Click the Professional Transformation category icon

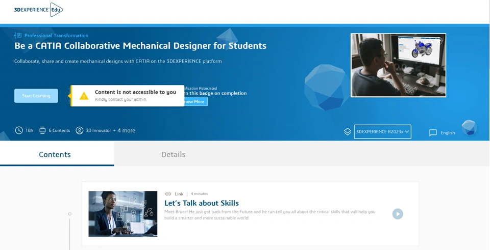coord(18,36)
